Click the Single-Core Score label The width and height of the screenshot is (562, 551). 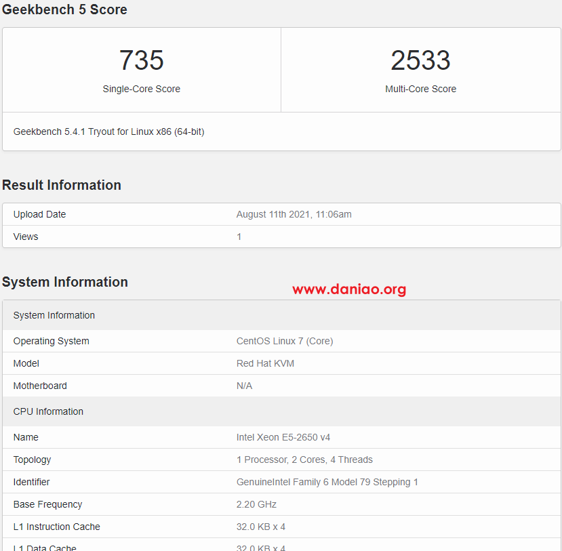[141, 89]
